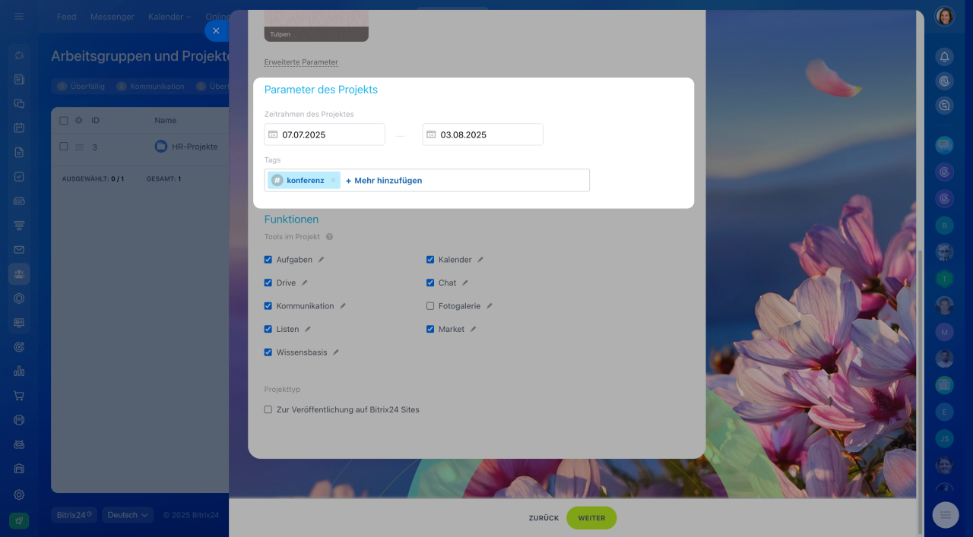Uncheck the Market tool checkbox
Screen dimensions: 973x537
[430, 330]
